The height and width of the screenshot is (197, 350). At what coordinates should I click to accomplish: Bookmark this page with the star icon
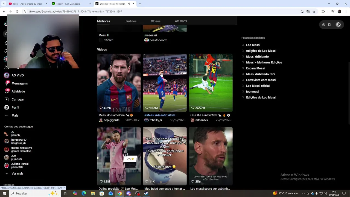click(314, 11)
